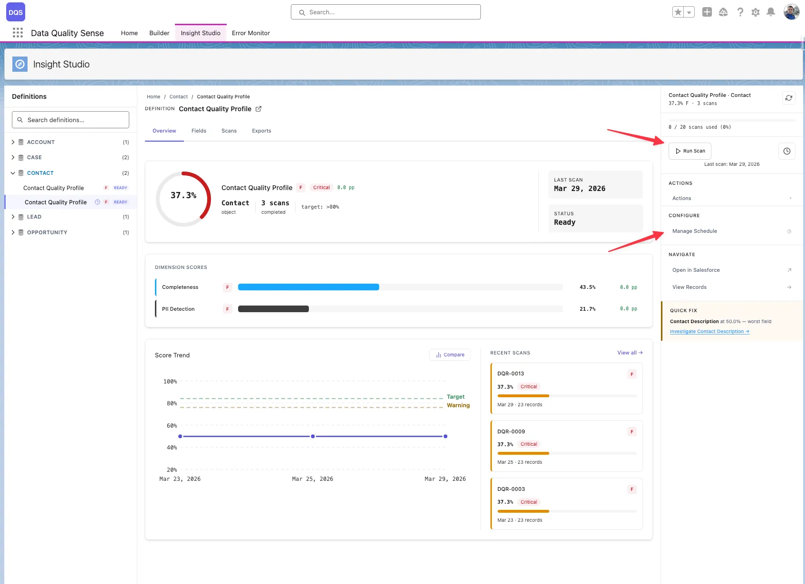Screen dimensions: 805x584
Task: Click the global create plus icon
Action: tap(707, 12)
